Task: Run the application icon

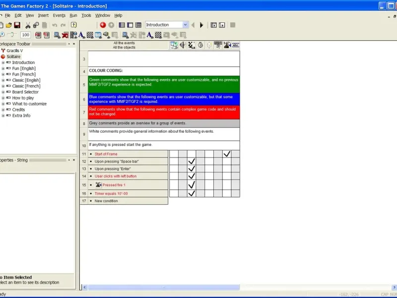Action: (x=213, y=25)
